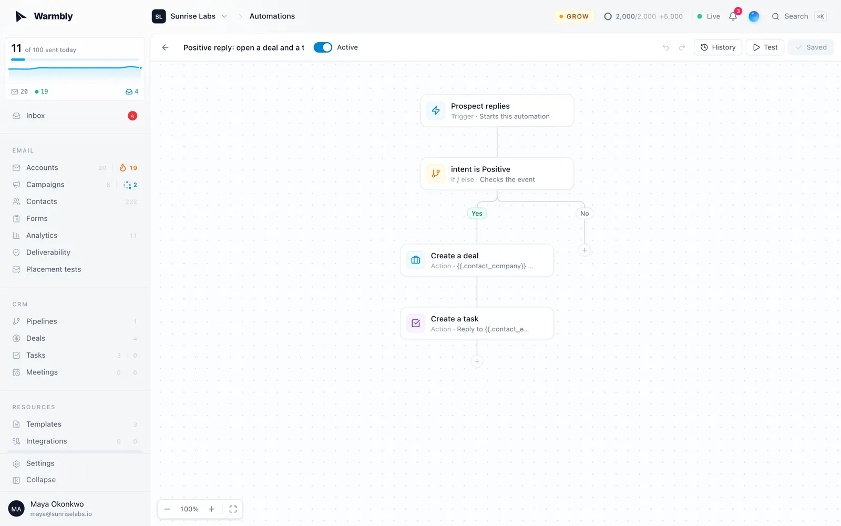Zoom in the canvas with plus
This screenshot has height=526, width=841.
click(211, 509)
